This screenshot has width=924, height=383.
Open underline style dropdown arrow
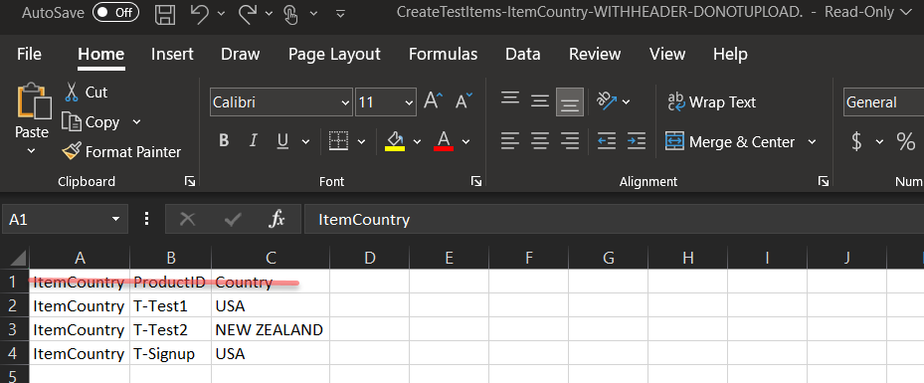pos(305,141)
